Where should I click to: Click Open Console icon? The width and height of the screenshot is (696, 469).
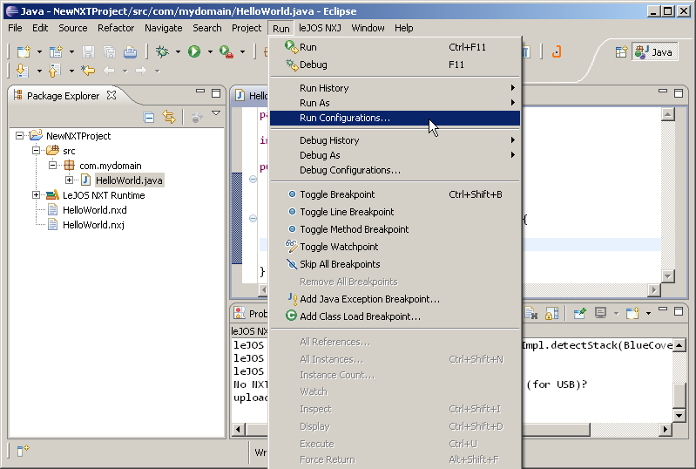[632, 313]
